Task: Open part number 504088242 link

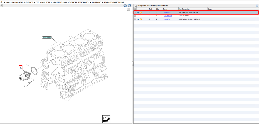Action: (x=167, y=12)
